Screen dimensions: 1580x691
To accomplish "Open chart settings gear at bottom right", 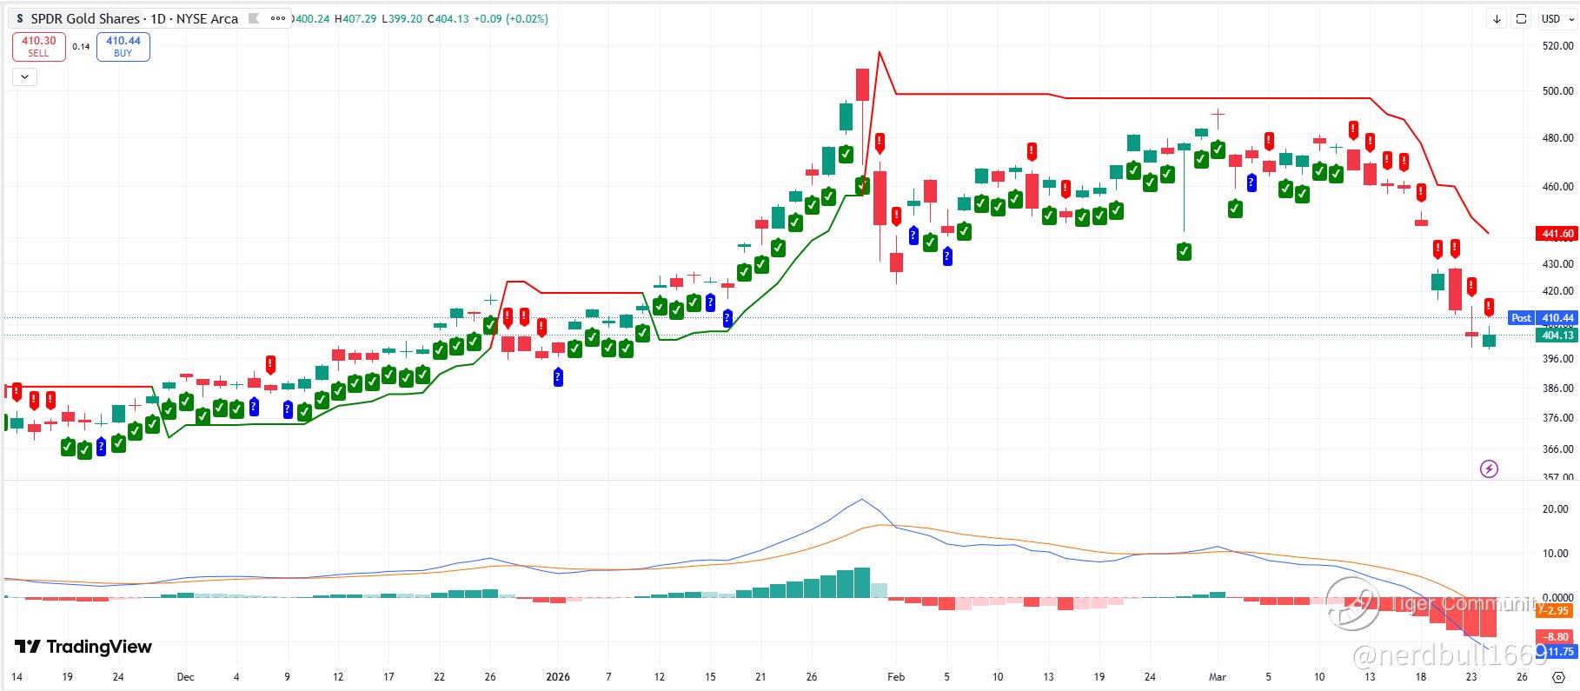I will click(x=1559, y=677).
